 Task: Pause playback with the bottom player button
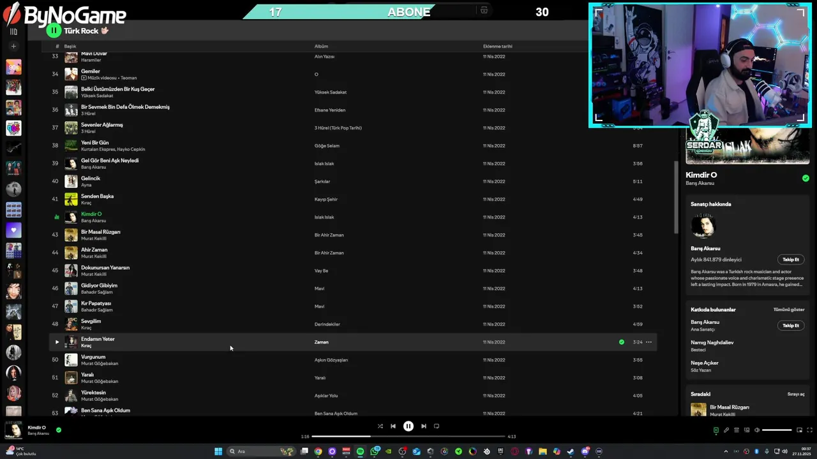click(x=408, y=426)
